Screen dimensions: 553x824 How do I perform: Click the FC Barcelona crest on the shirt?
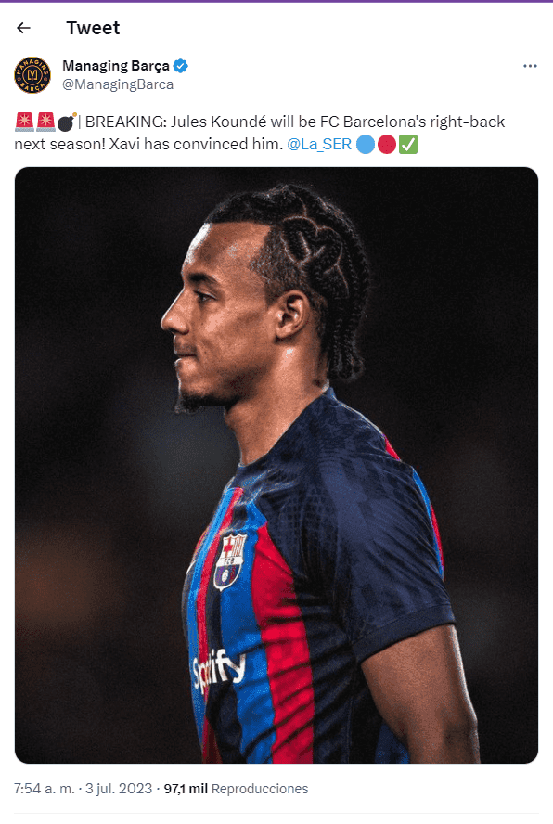click(230, 560)
